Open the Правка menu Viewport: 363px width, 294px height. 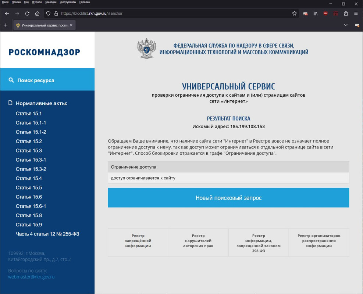[16, 2]
